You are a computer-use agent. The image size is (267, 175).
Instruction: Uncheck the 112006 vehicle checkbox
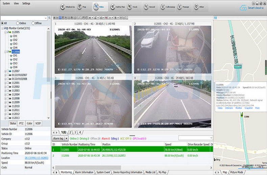point(8,51)
